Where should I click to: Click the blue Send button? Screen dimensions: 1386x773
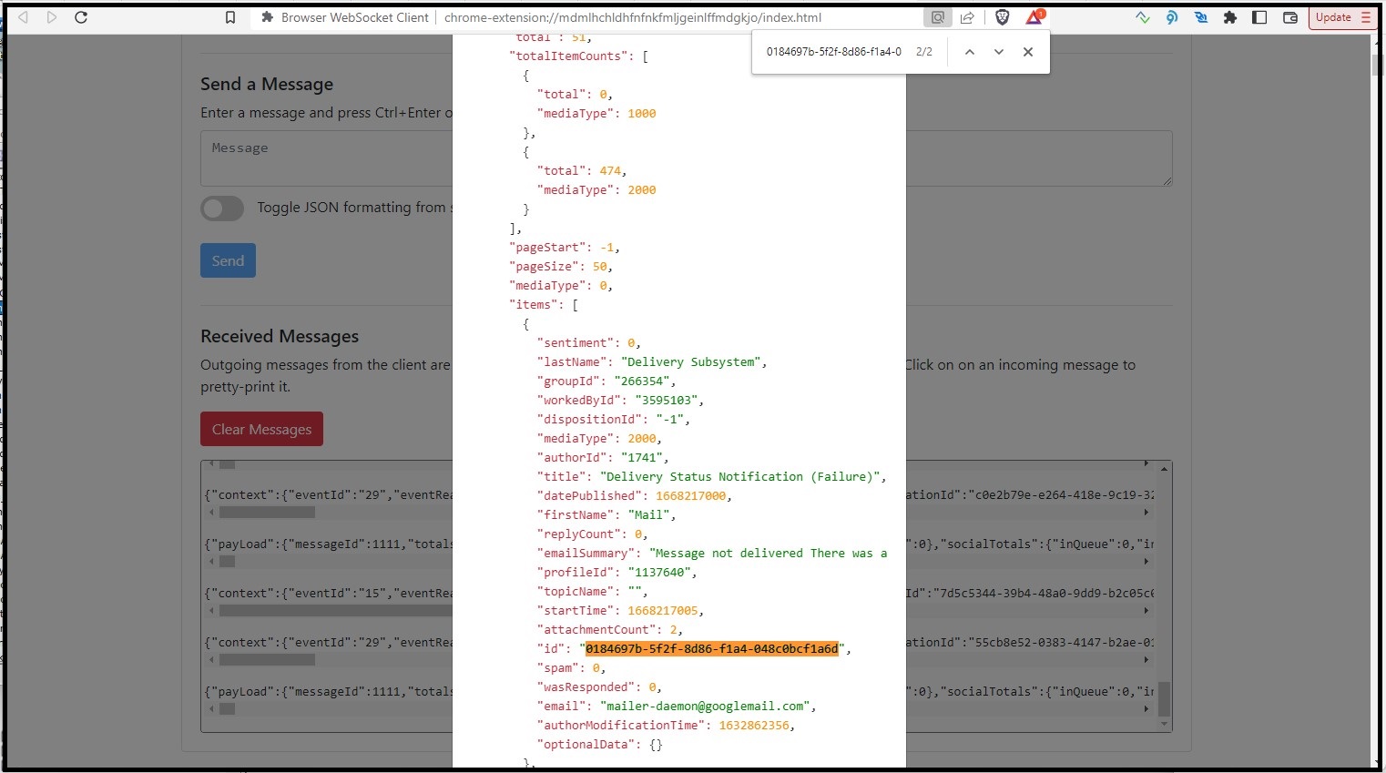click(x=228, y=260)
